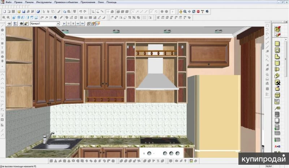Screen dimensions: 289x168
Task: Toggle the wireframe cube view mode
Action: click(89, 23)
